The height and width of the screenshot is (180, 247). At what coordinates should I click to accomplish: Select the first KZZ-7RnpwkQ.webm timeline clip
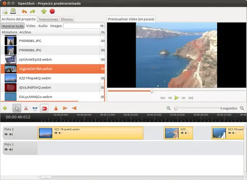90,133
